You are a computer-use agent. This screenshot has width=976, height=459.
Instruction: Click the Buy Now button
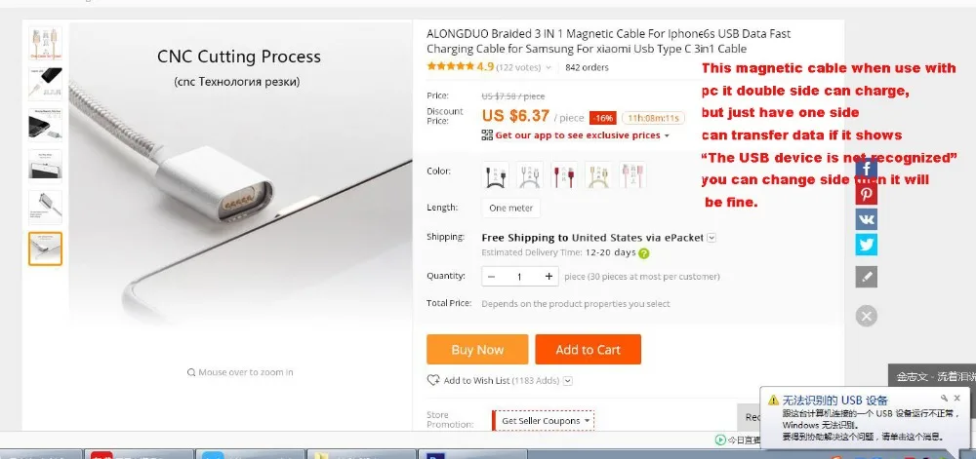[477, 350]
